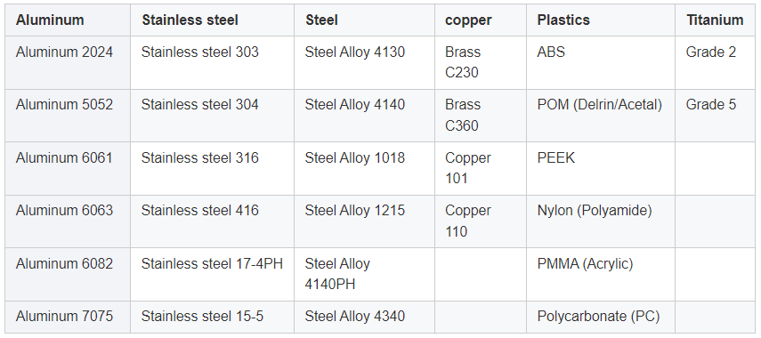Select the Steel Alloy 4140PH cell
Screen dimensions: 761x338
click(365, 275)
